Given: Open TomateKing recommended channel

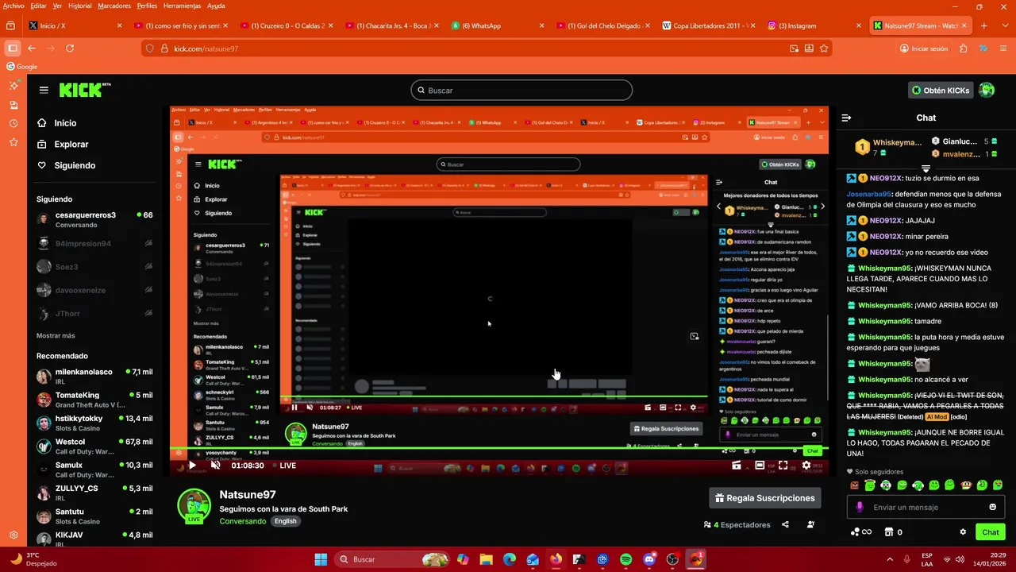Looking at the screenshot, I should click(94, 400).
